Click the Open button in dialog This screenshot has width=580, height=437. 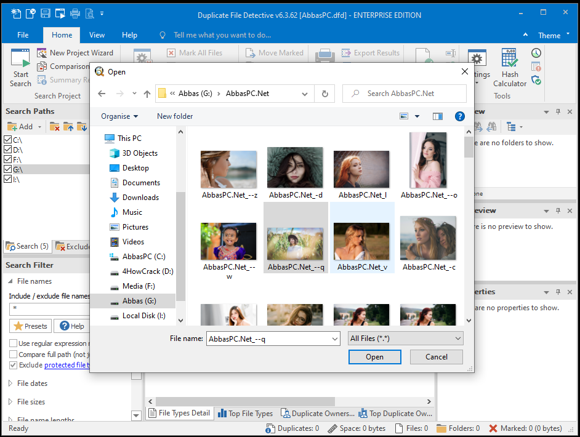(x=374, y=357)
